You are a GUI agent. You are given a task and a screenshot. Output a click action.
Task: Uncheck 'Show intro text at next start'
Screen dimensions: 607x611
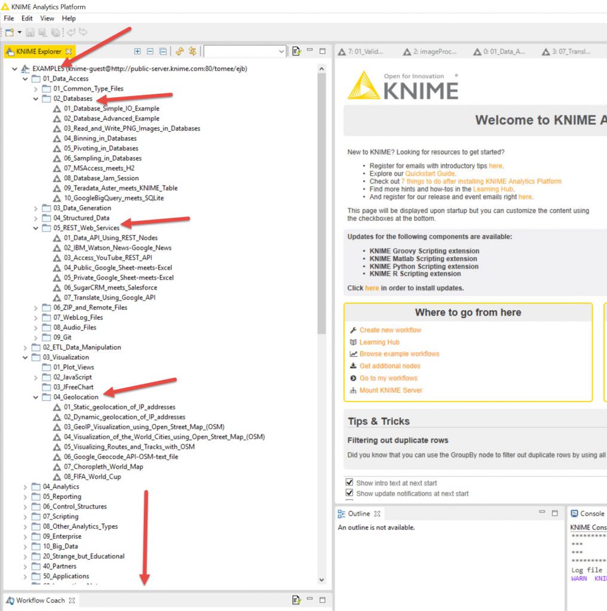[x=349, y=483]
